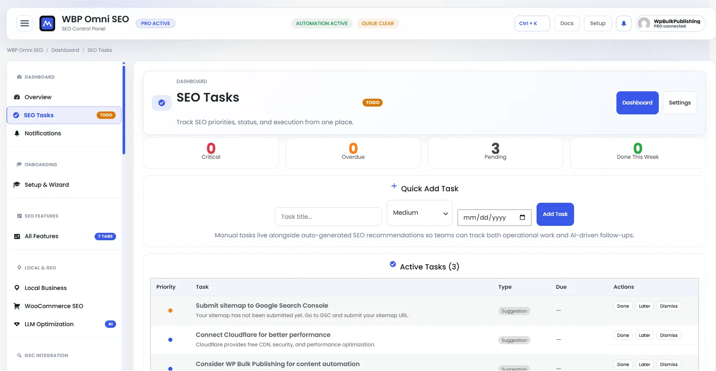Dismiss the sitemap submission task
The width and height of the screenshot is (716, 371).
tap(669, 306)
